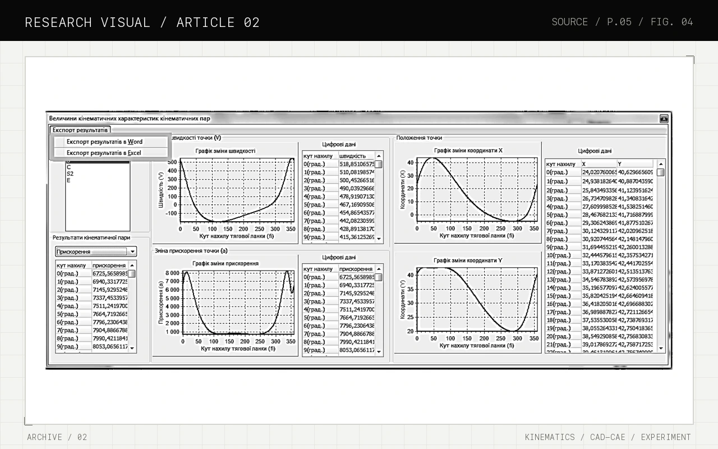Click scrollbar thumb of швидкість table
Screen dimensions: 718x449
pos(379,164)
